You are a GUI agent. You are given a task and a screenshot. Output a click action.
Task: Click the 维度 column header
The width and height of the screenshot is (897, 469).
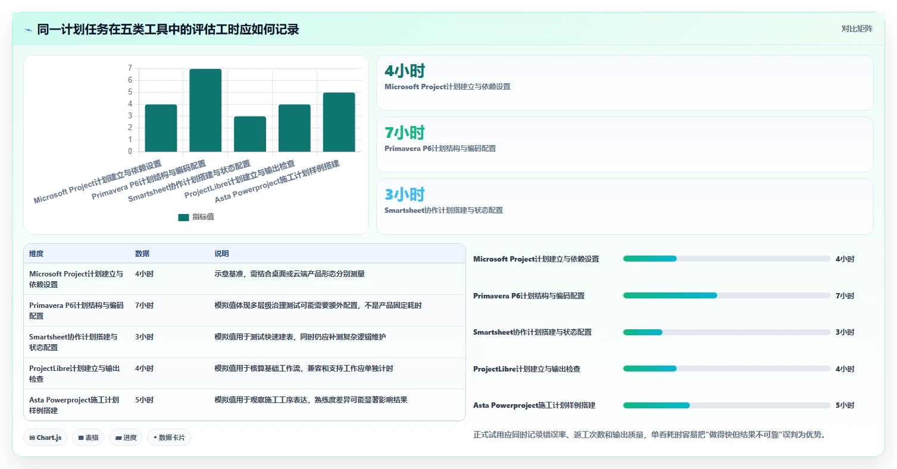pyautogui.click(x=36, y=254)
